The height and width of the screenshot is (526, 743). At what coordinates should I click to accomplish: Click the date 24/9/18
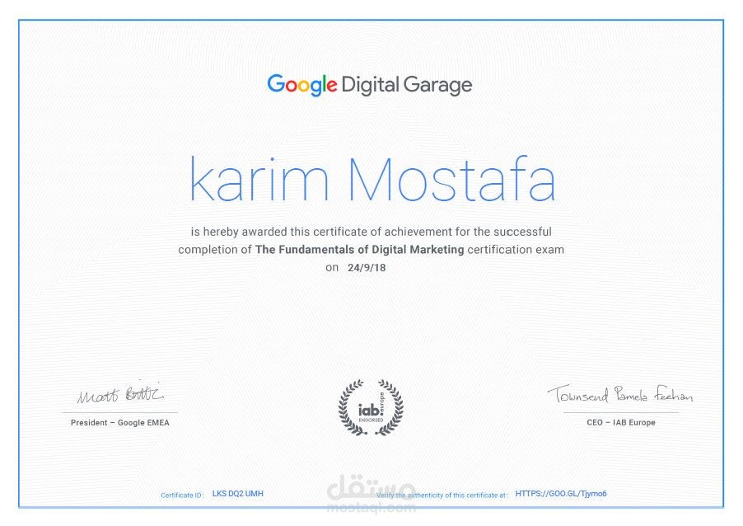[367, 267]
